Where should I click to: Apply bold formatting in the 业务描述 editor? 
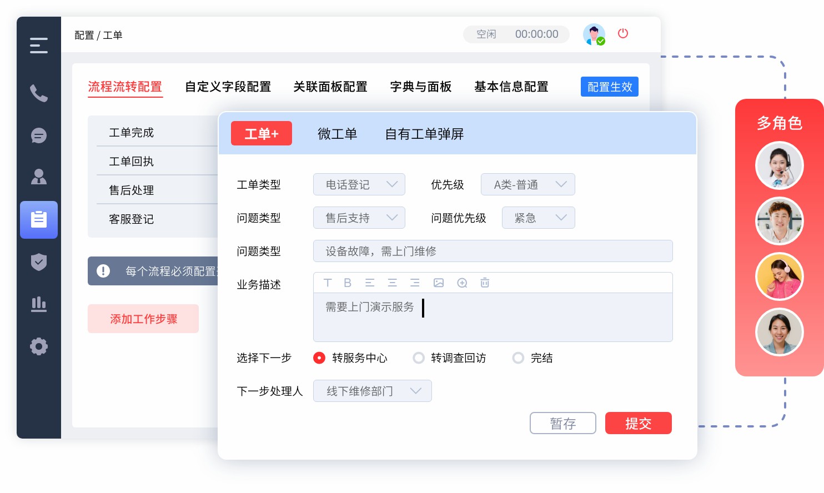(348, 283)
